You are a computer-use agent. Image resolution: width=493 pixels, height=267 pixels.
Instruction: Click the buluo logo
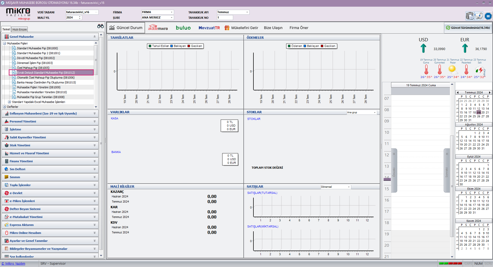183,28
